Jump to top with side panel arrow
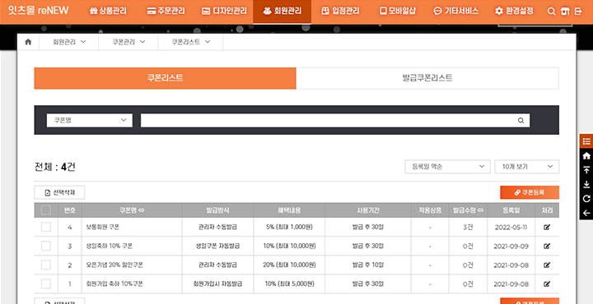This screenshot has width=593, height=304. pos(586,170)
